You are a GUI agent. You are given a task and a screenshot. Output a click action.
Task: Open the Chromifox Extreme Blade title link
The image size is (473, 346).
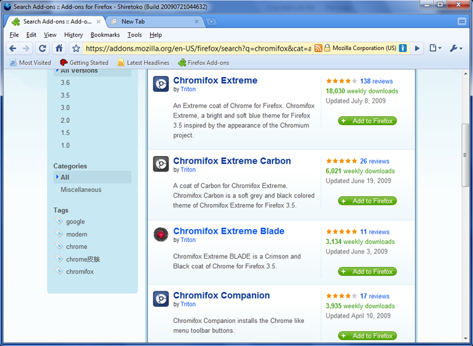pyautogui.click(x=228, y=231)
